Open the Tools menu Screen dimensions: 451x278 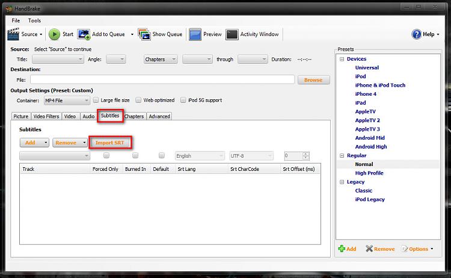(34, 20)
